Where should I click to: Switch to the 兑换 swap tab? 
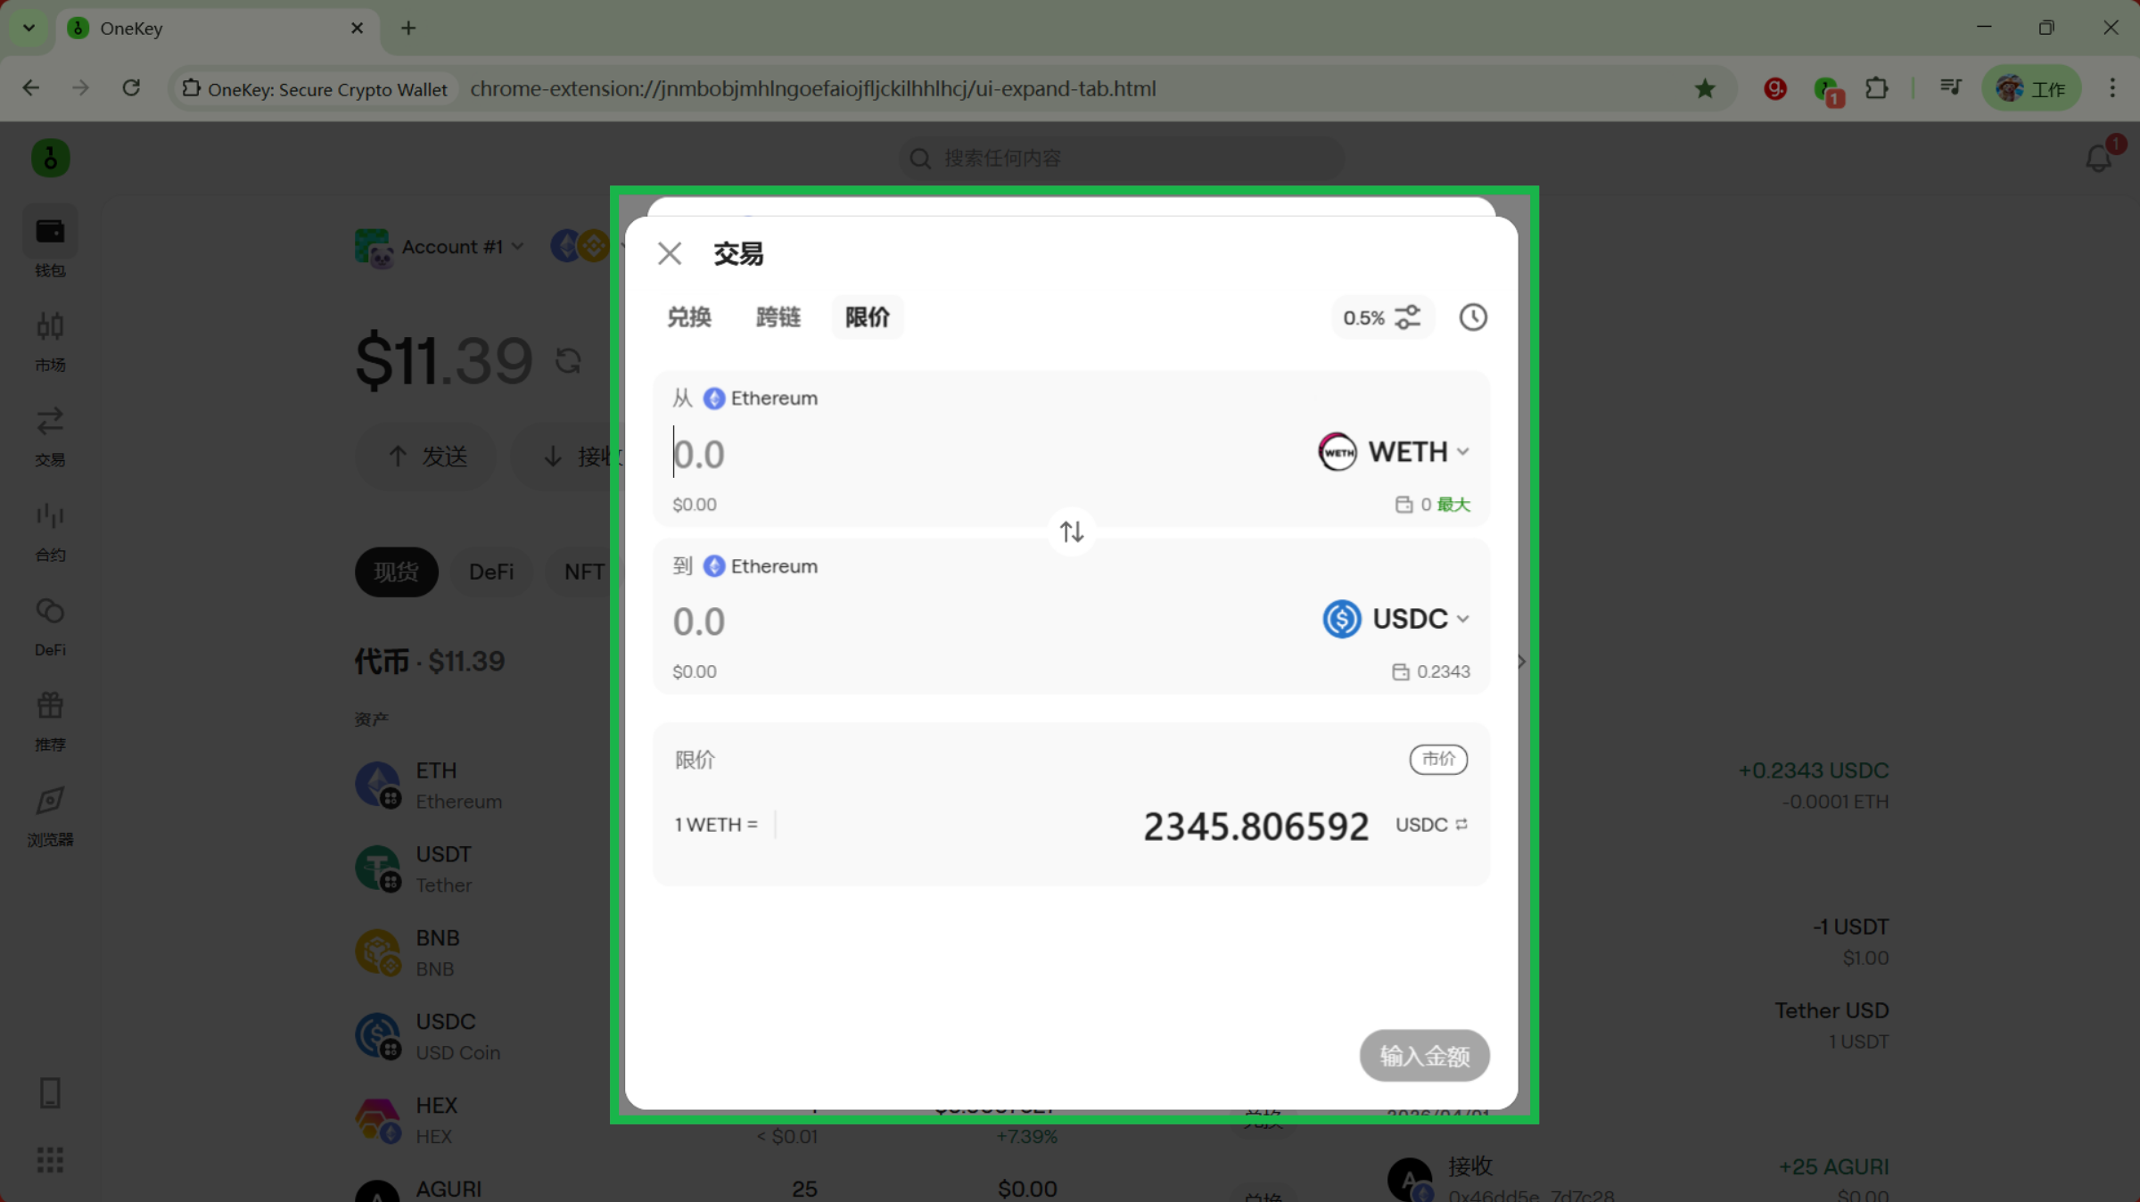[689, 317]
